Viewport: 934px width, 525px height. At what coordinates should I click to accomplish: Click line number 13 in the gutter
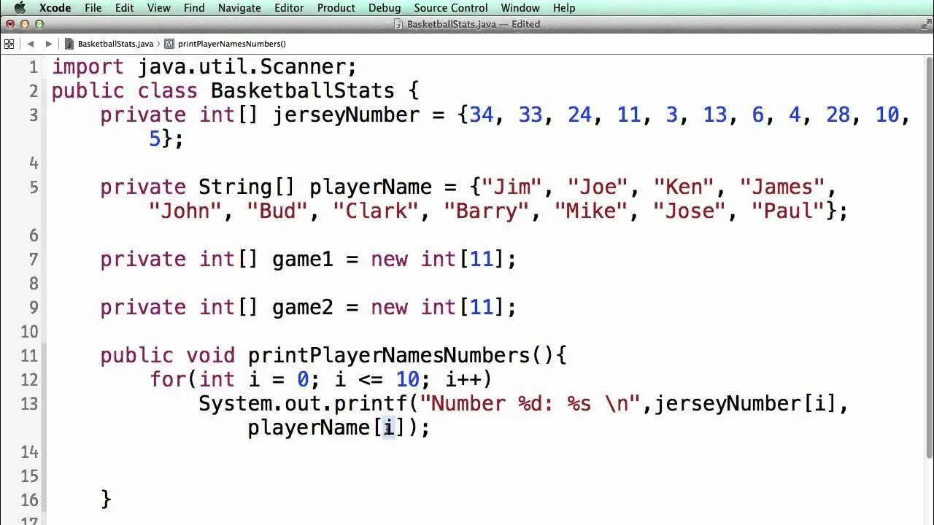pos(29,404)
